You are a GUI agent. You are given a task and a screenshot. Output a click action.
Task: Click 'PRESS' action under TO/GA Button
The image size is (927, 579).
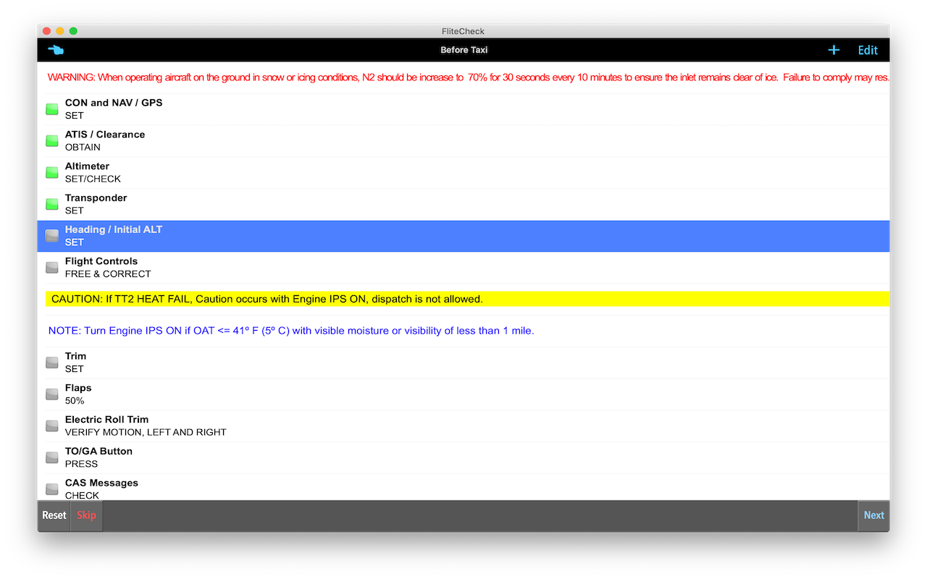[x=81, y=464]
